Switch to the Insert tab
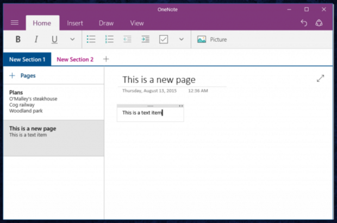 [x=75, y=23]
